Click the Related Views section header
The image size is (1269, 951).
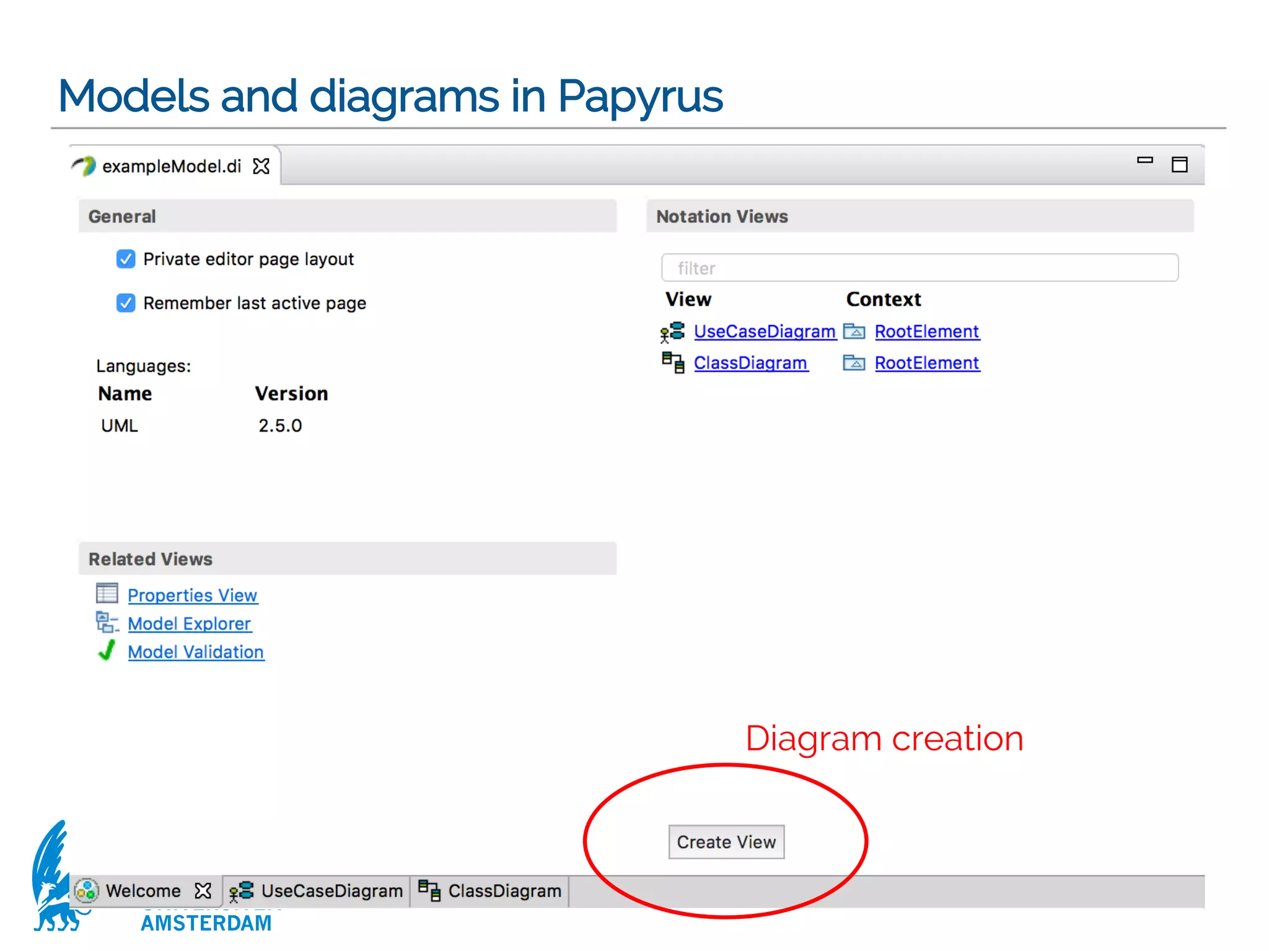tap(347, 558)
